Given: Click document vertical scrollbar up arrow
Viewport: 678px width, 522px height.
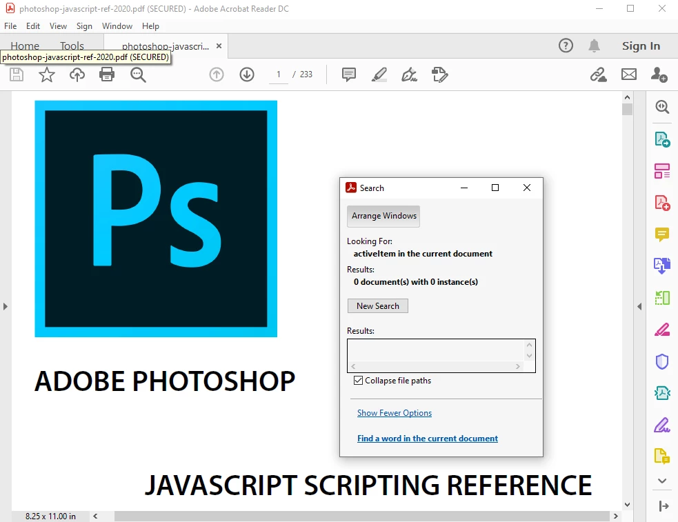Looking at the screenshot, I should coord(627,97).
